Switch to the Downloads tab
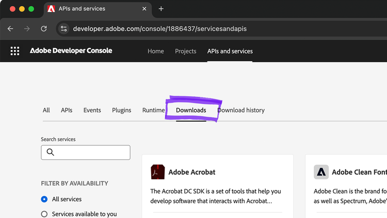This screenshot has height=218, width=387. (191, 110)
